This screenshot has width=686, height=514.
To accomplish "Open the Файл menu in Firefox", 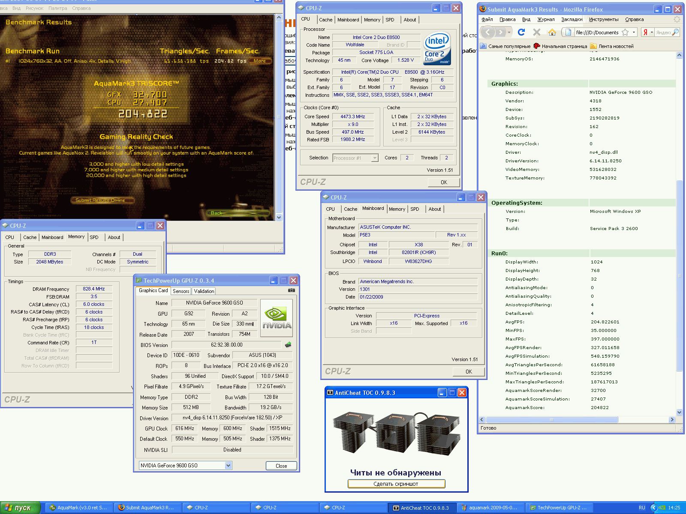I will tap(487, 19).
